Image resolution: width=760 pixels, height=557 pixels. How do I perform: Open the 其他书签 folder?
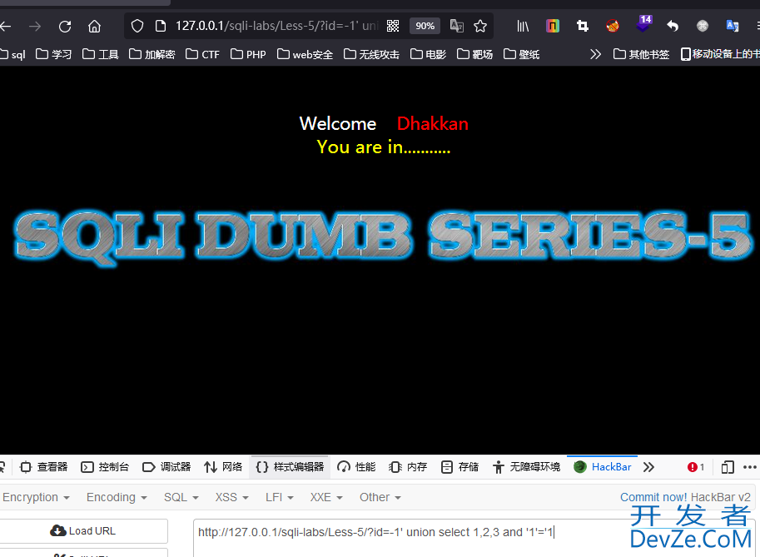click(641, 54)
